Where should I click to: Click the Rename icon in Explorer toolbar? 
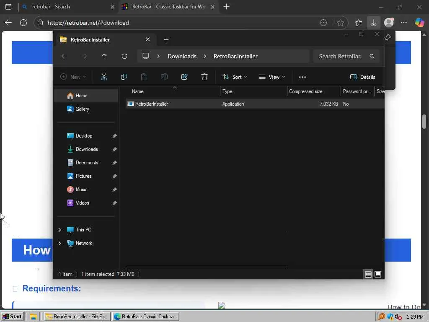[164, 77]
